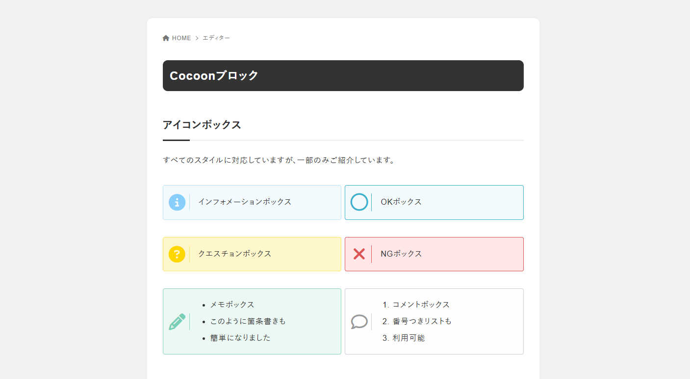Select the blue information "i" icon
Viewport: 690px width, 379px height.
pyautogui.click(x=177, y=202)
